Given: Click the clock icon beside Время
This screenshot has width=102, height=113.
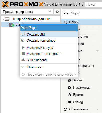Looking at the screenshot, I should pyautogui.click(x=69, y=95).
